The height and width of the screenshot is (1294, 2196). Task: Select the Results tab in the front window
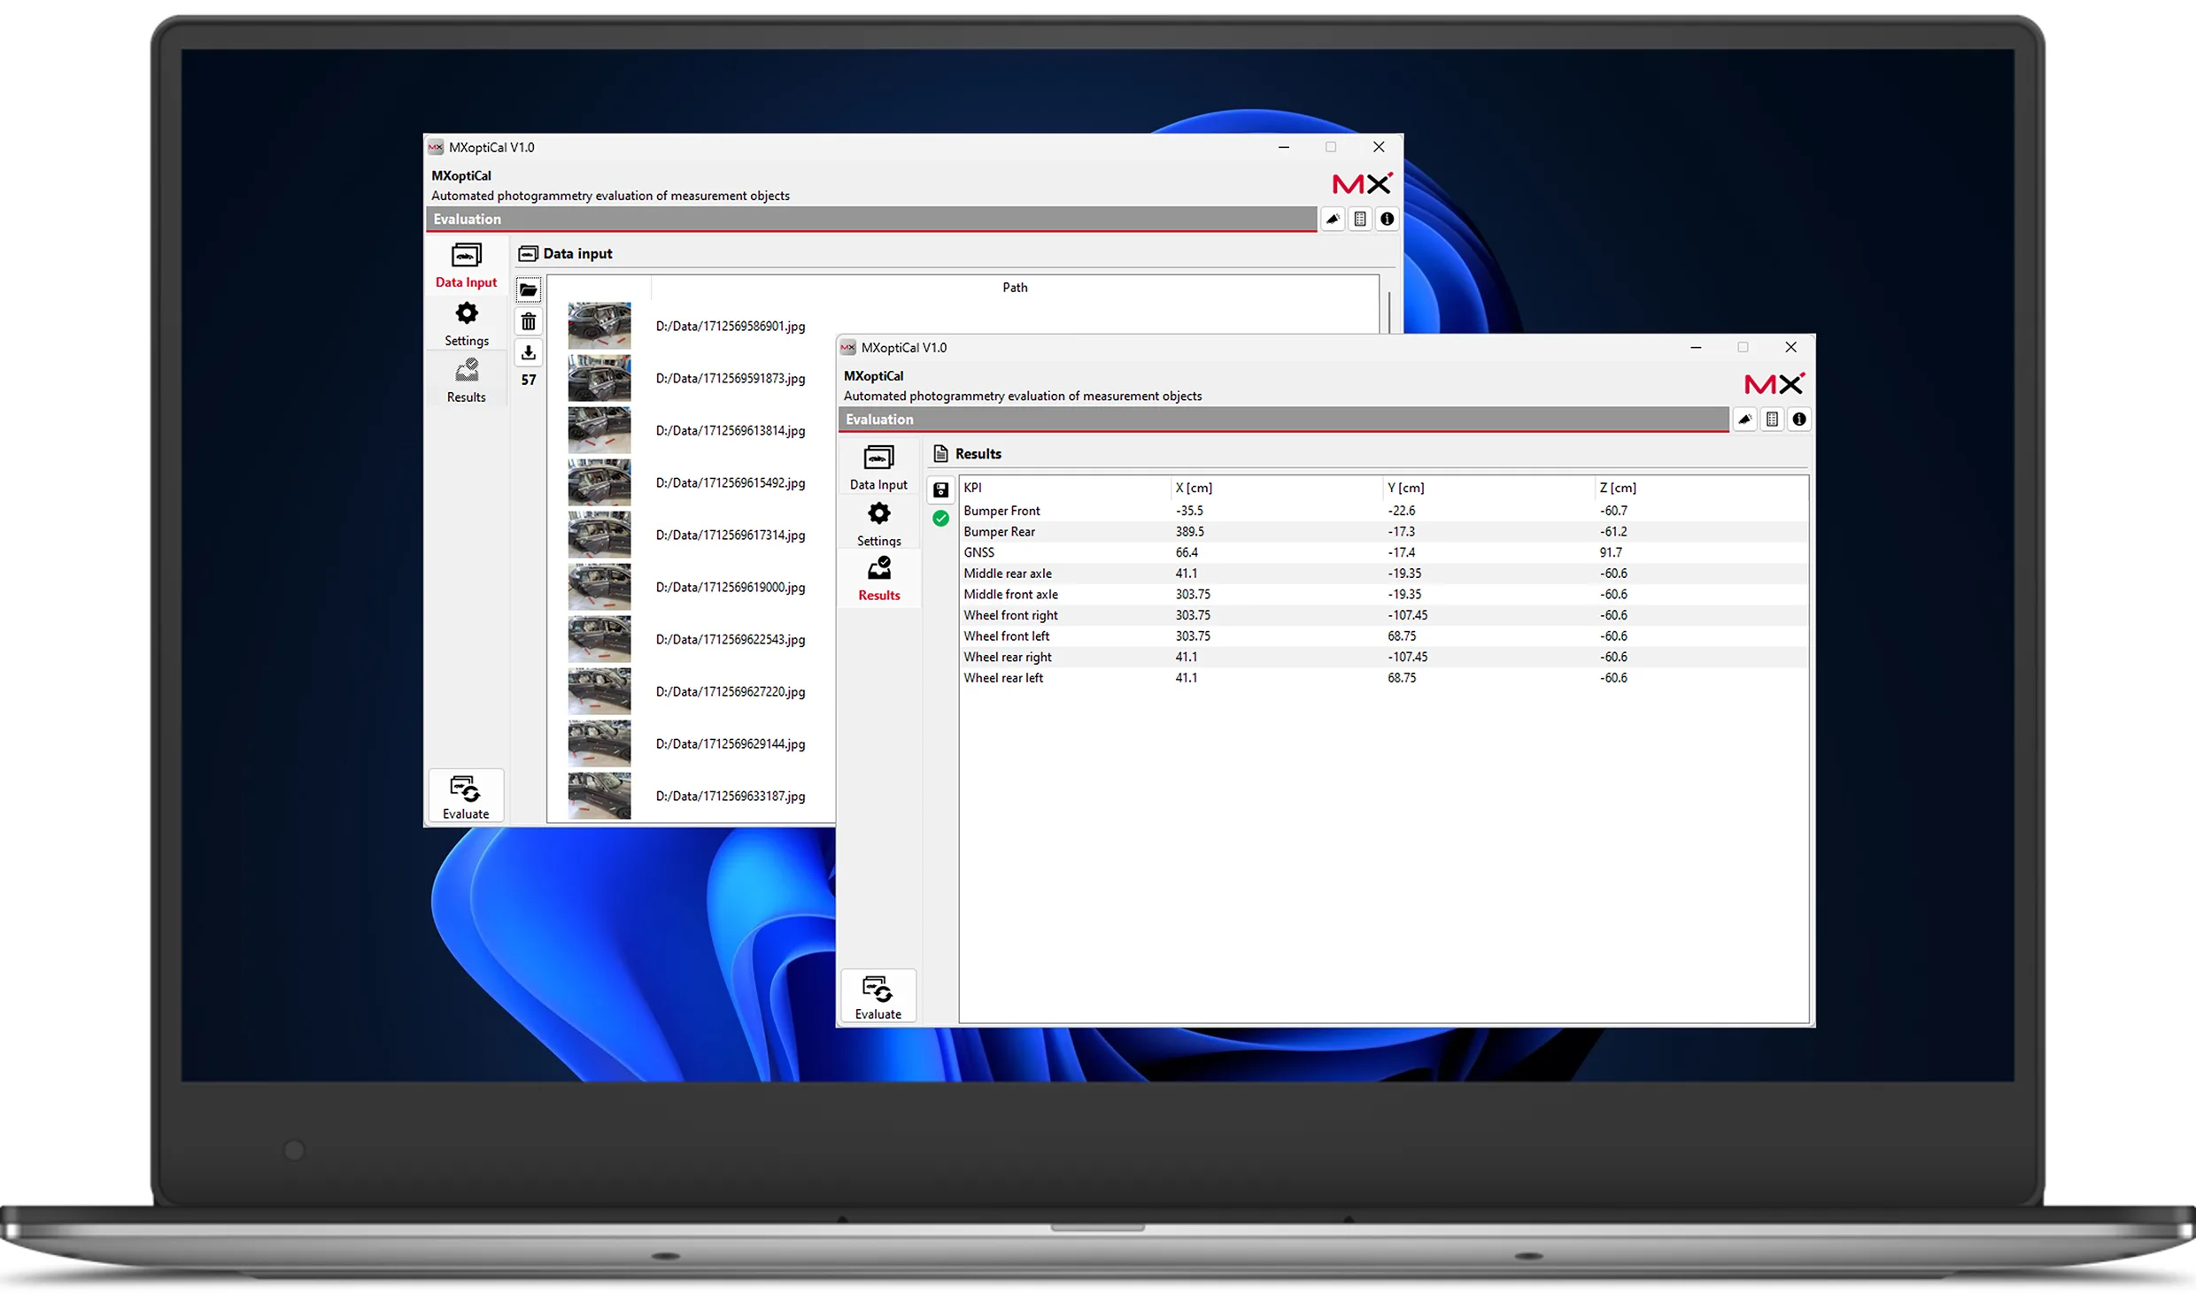point(878,580)
